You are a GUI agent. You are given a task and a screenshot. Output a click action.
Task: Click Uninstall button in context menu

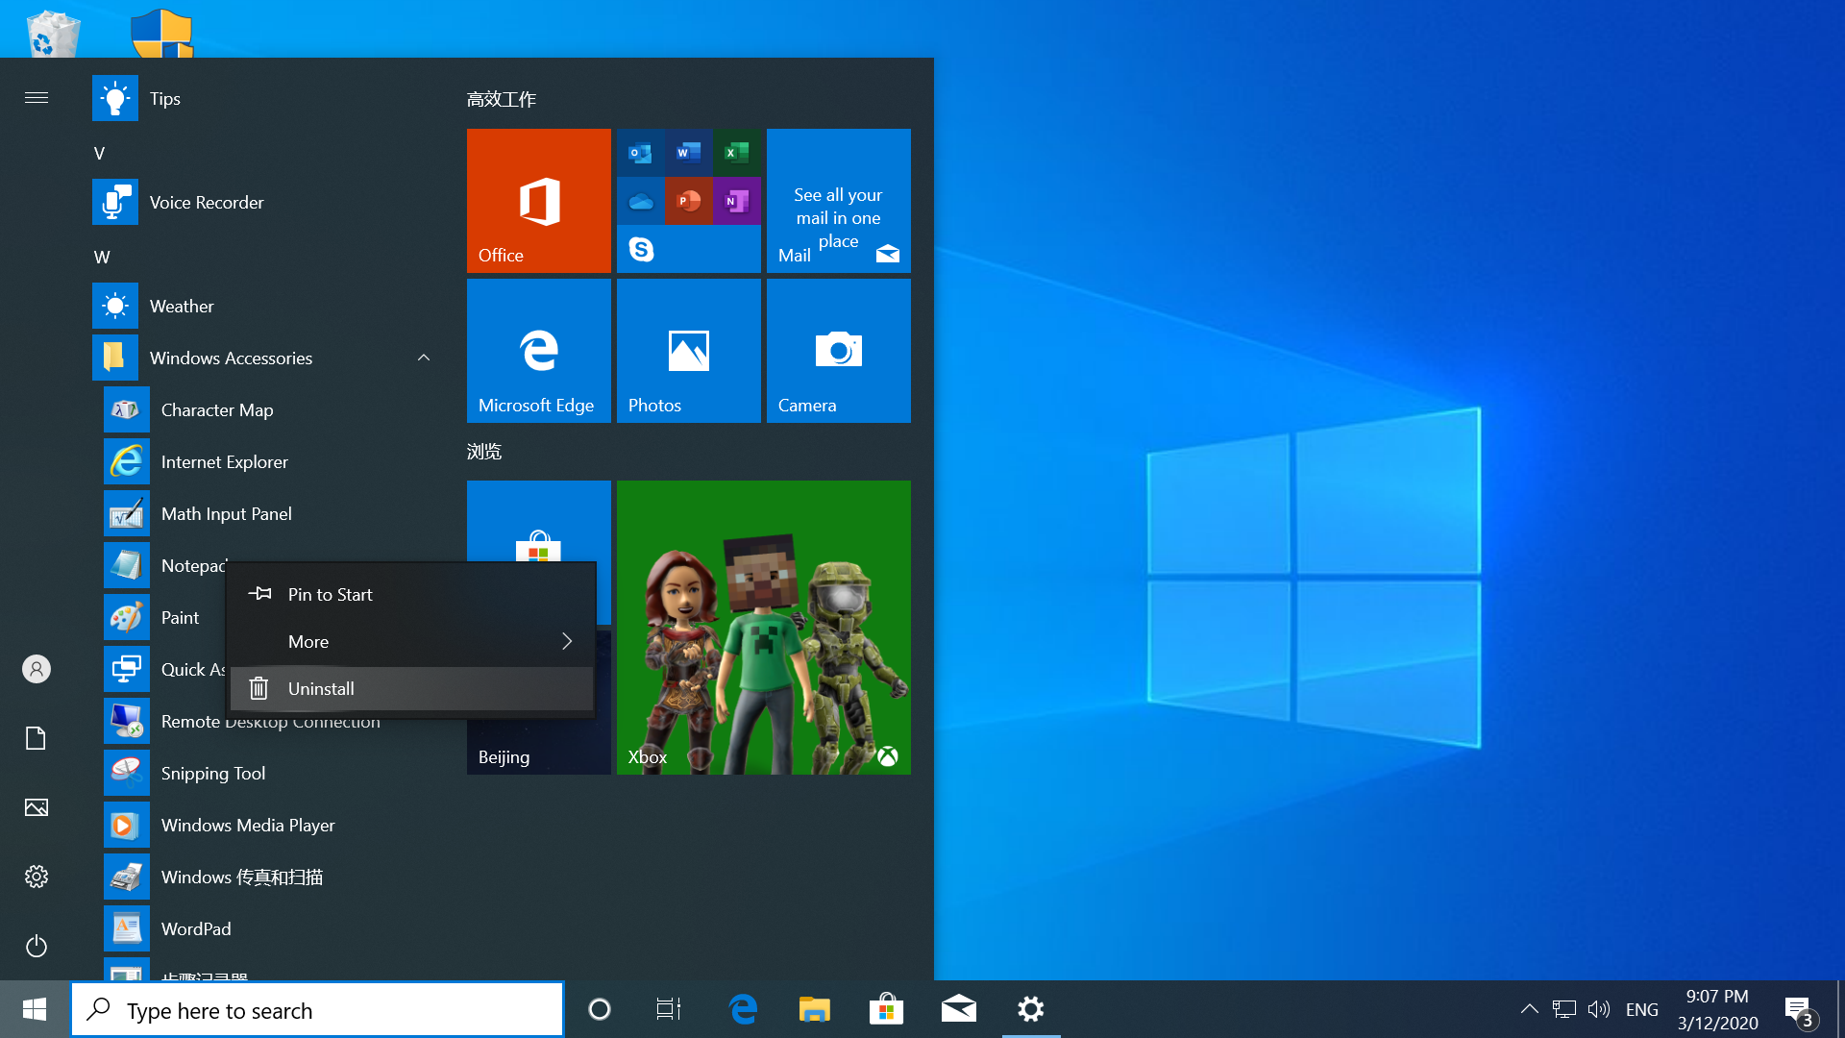click(x=321, y=687)
